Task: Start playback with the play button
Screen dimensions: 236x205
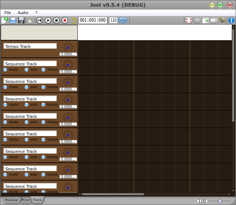Action: coord(48,20)
